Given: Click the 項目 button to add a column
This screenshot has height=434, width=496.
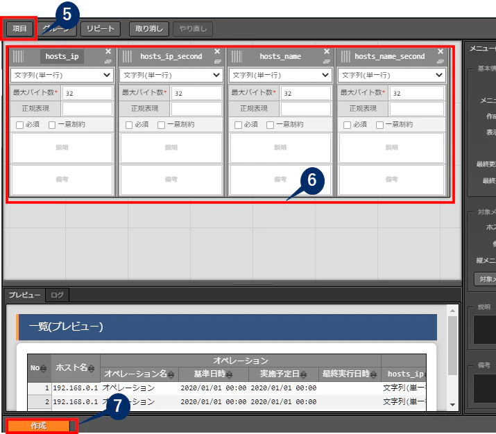Looking at the screenshot, I should [x=19, y=28].
